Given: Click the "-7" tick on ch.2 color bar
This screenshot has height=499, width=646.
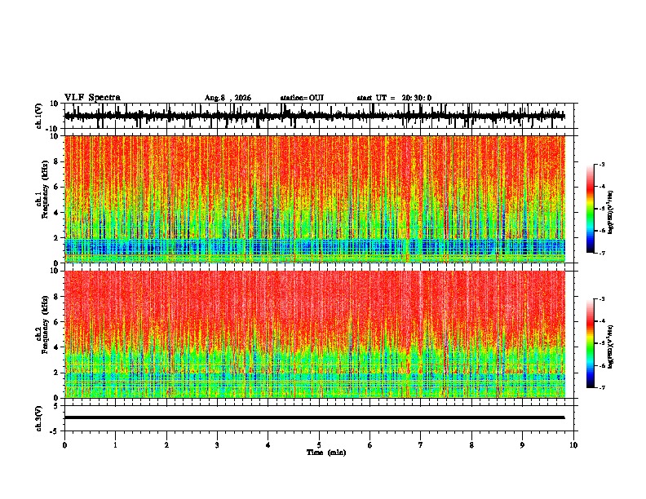Looking at the screenshot, I should pos(602,387).
